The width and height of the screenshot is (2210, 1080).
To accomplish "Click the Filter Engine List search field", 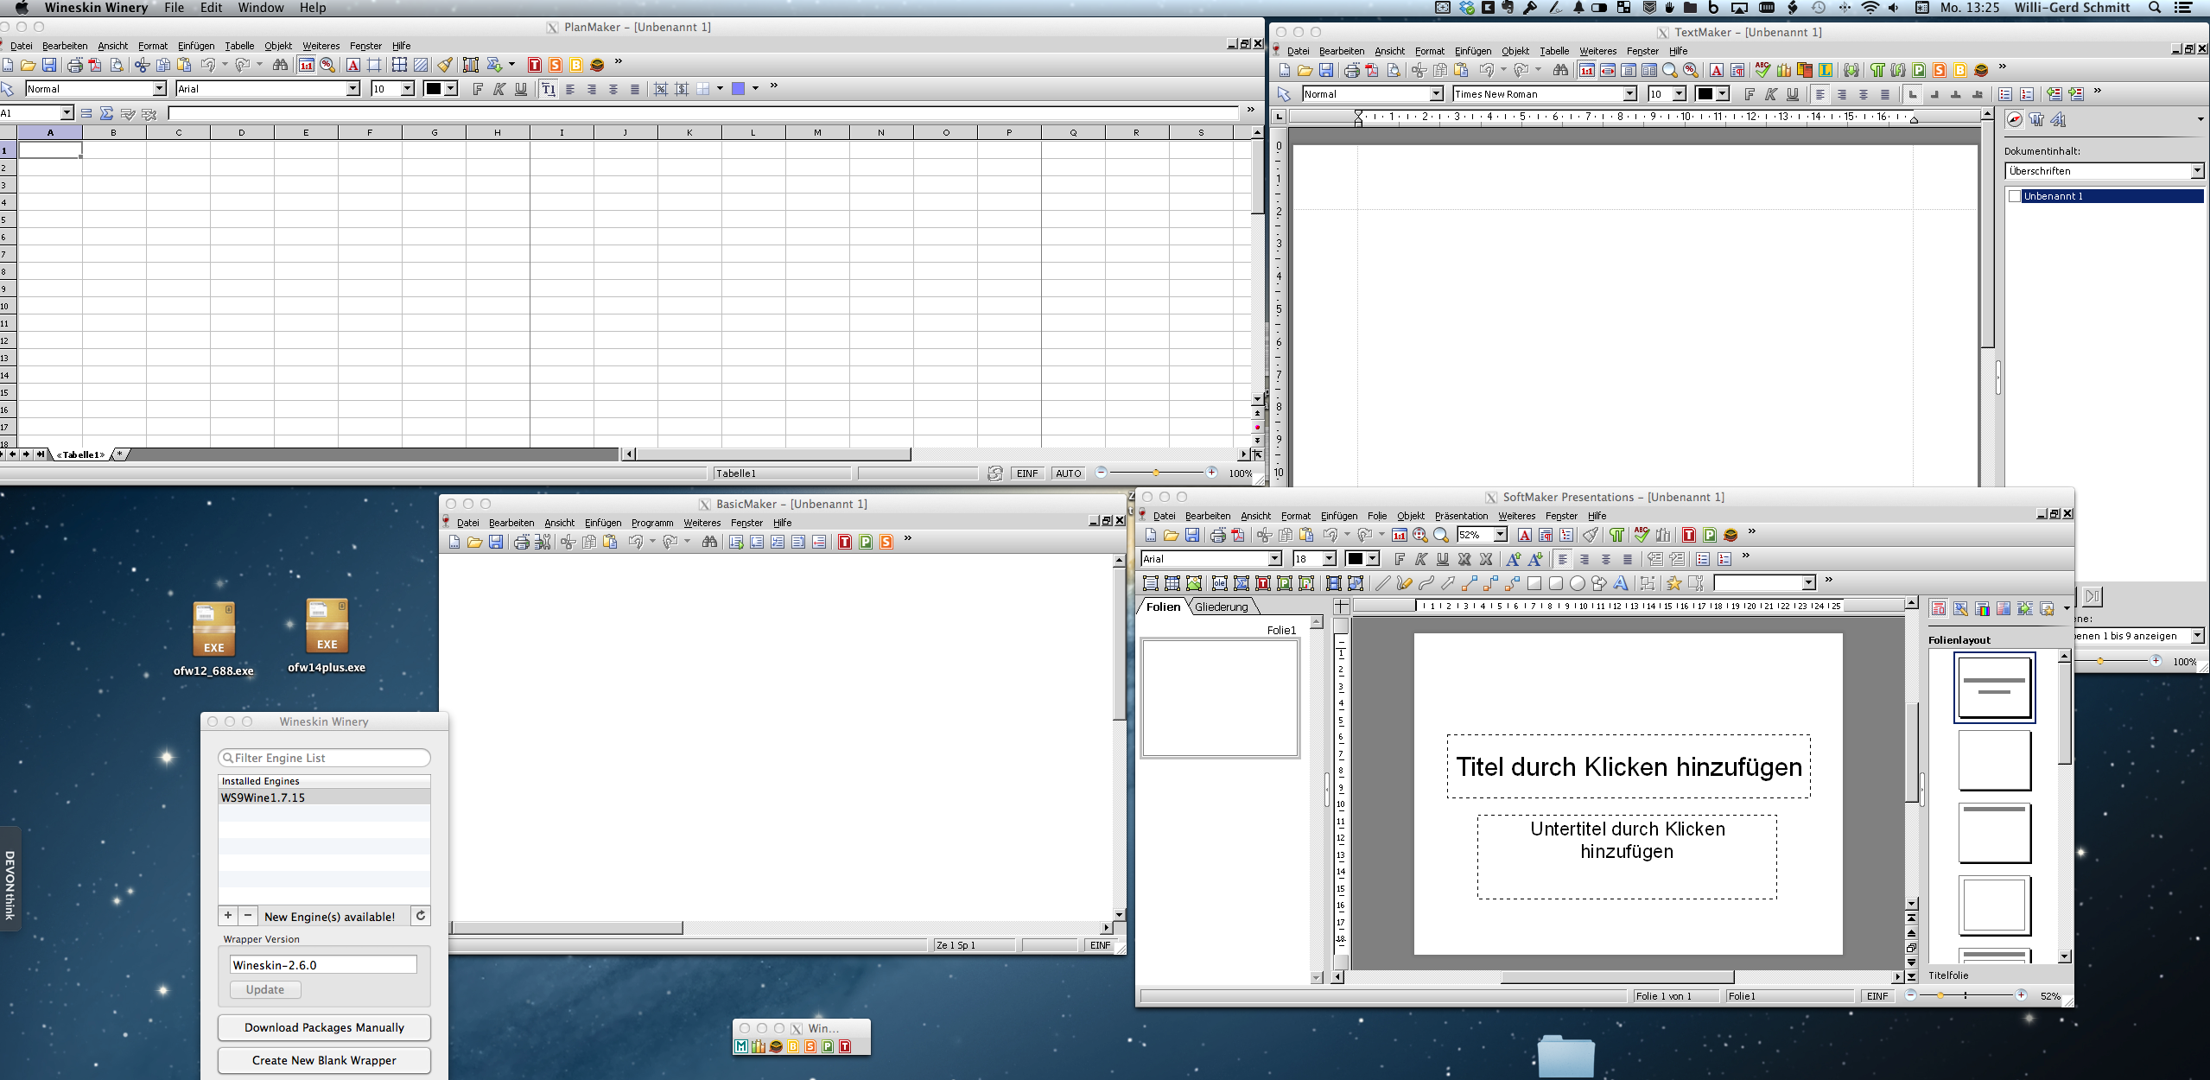I will (x=324, y=758).
